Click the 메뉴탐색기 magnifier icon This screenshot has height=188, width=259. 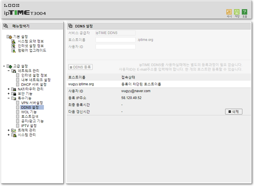6,26
